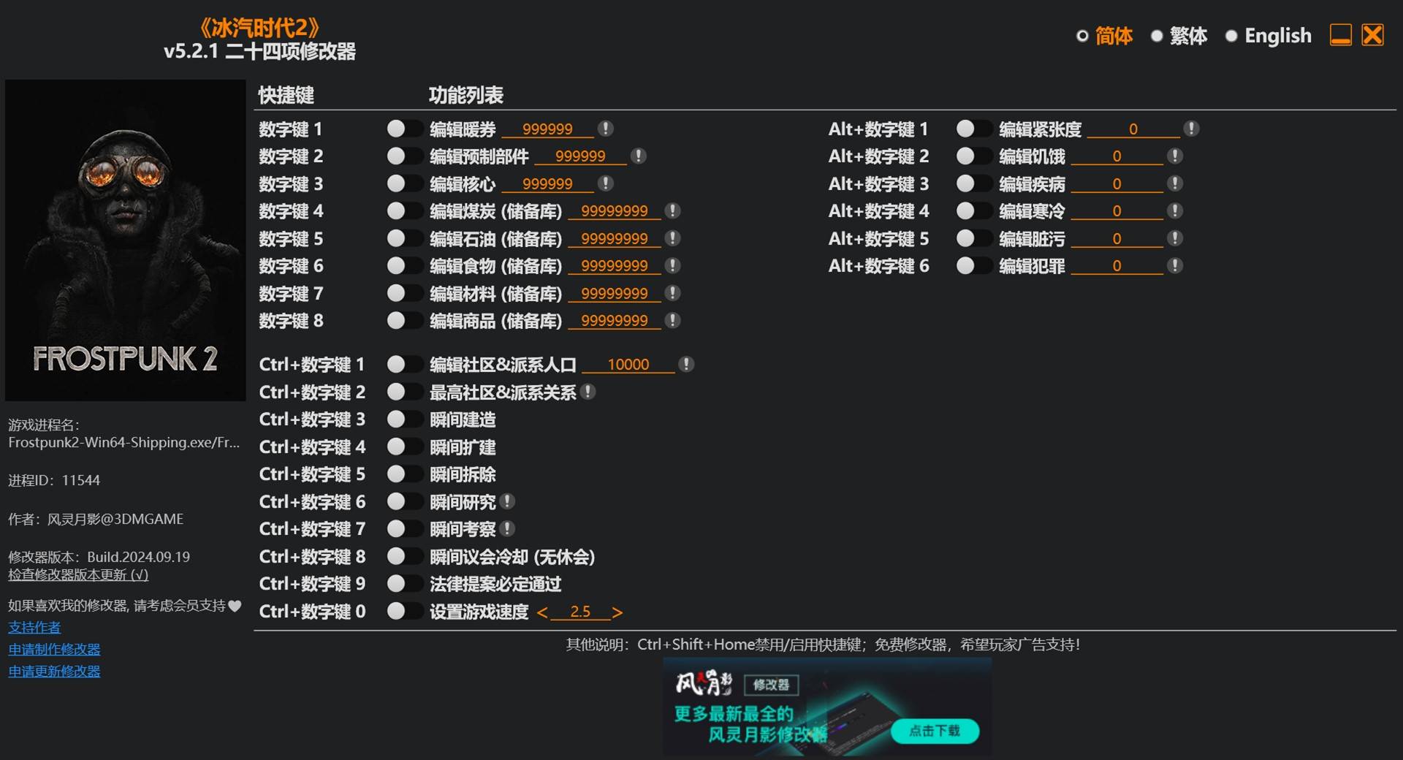Toggle 编辑核心 switch

pos(404,183)
